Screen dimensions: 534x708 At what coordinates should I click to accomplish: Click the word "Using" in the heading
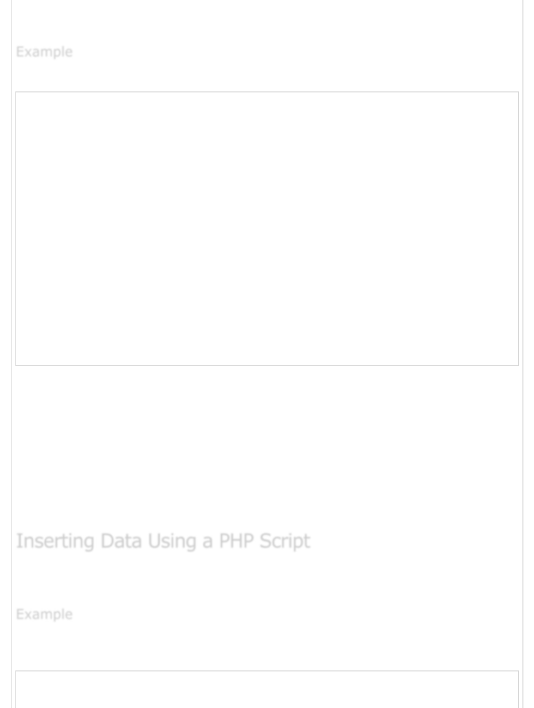click(x=172, y=541)
